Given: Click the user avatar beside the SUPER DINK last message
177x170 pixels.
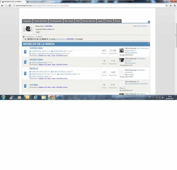Looking at the screenshot, I should tap(121, 50).
